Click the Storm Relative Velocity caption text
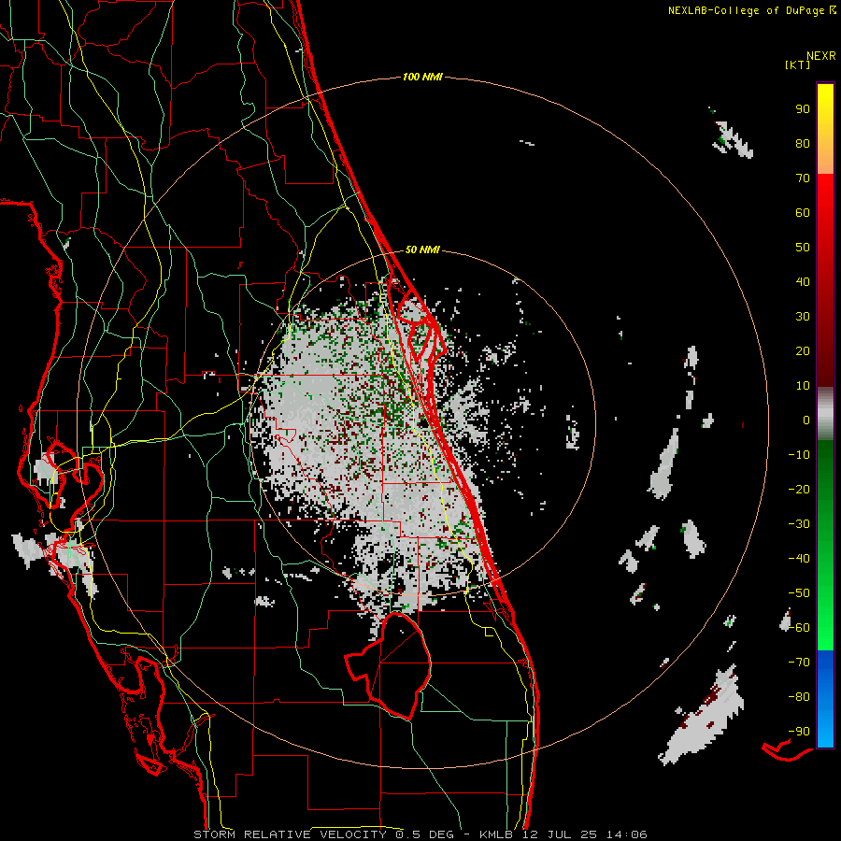Image resolution: width=841 pixels, height=841 pixels. [x=420, y=834]
